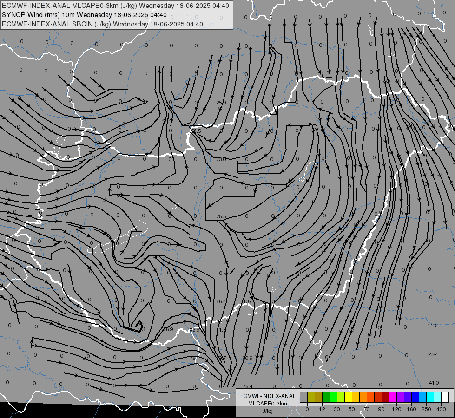Click the map value 25.9
The image size is (455, 418).
click(x=221, y=103)
